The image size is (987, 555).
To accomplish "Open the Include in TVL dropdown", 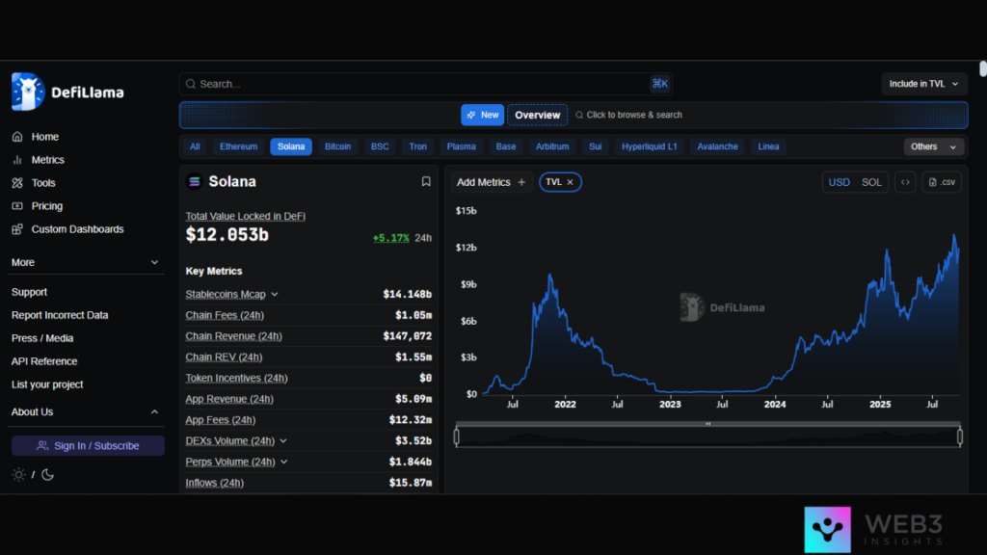I will [924, 84].
